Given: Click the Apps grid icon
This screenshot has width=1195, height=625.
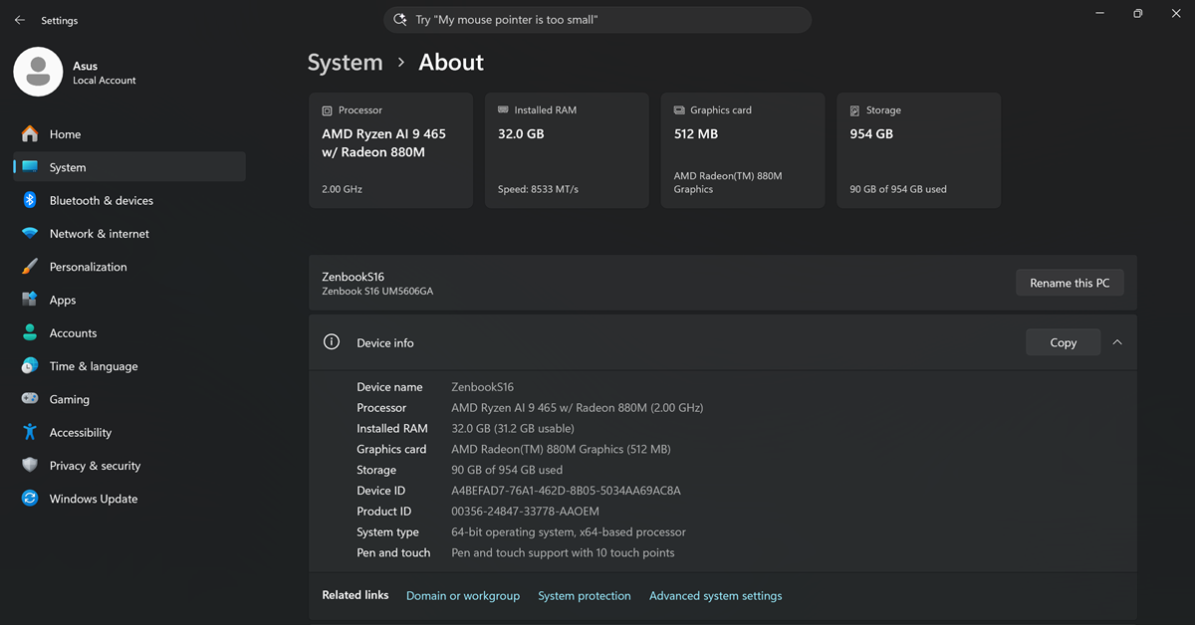Looking at the screenshot, I should pyautogui.click(x=30, y=300).
